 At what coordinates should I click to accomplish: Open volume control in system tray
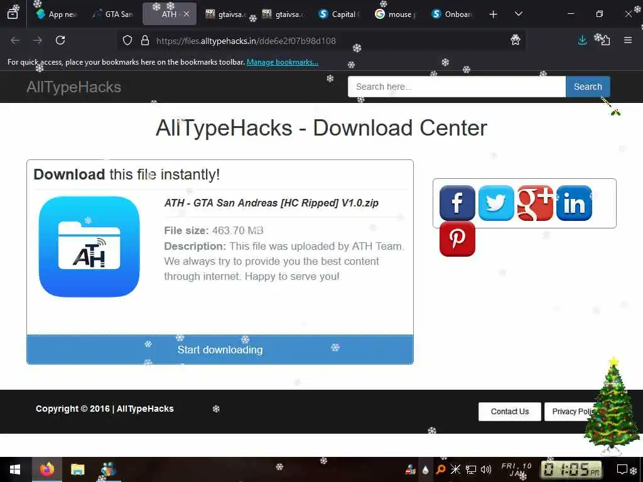(x=486, y=469)
